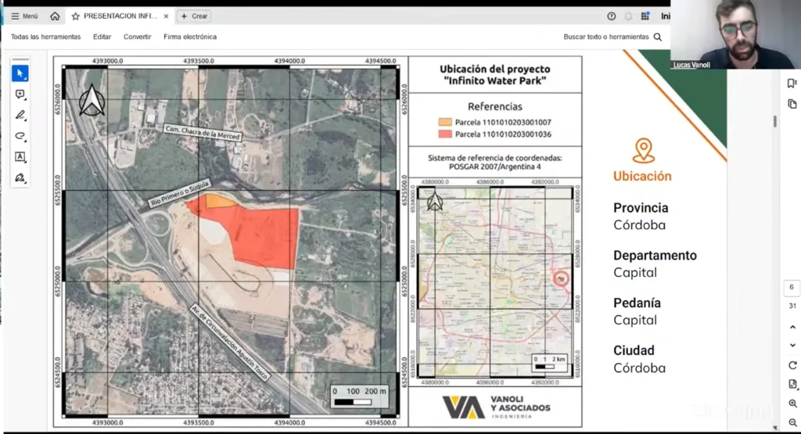Open Todas las herramientas menu
Image resolution: width=801 pixels, height=434 pixels.
point(45,37)
